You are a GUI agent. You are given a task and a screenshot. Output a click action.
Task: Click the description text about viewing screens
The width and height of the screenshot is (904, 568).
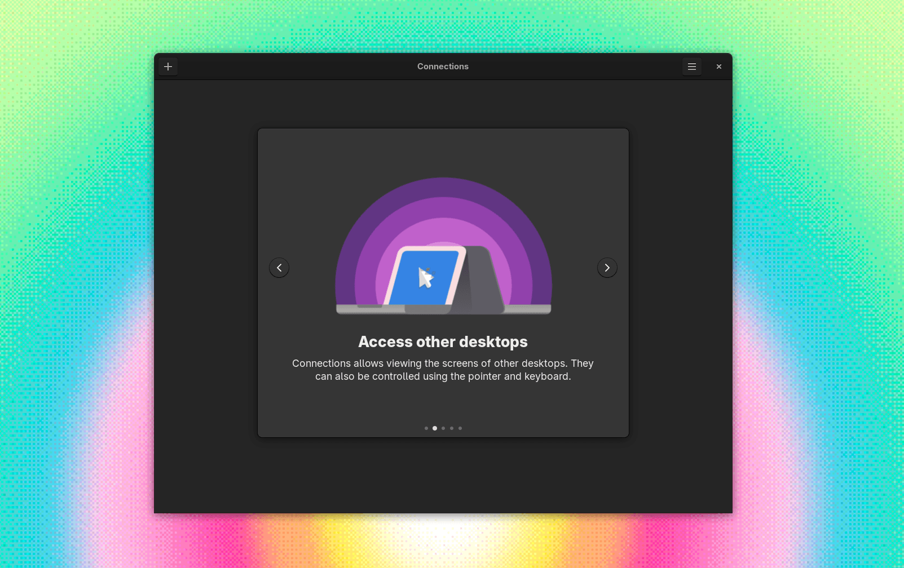click(x=443, y=370)
